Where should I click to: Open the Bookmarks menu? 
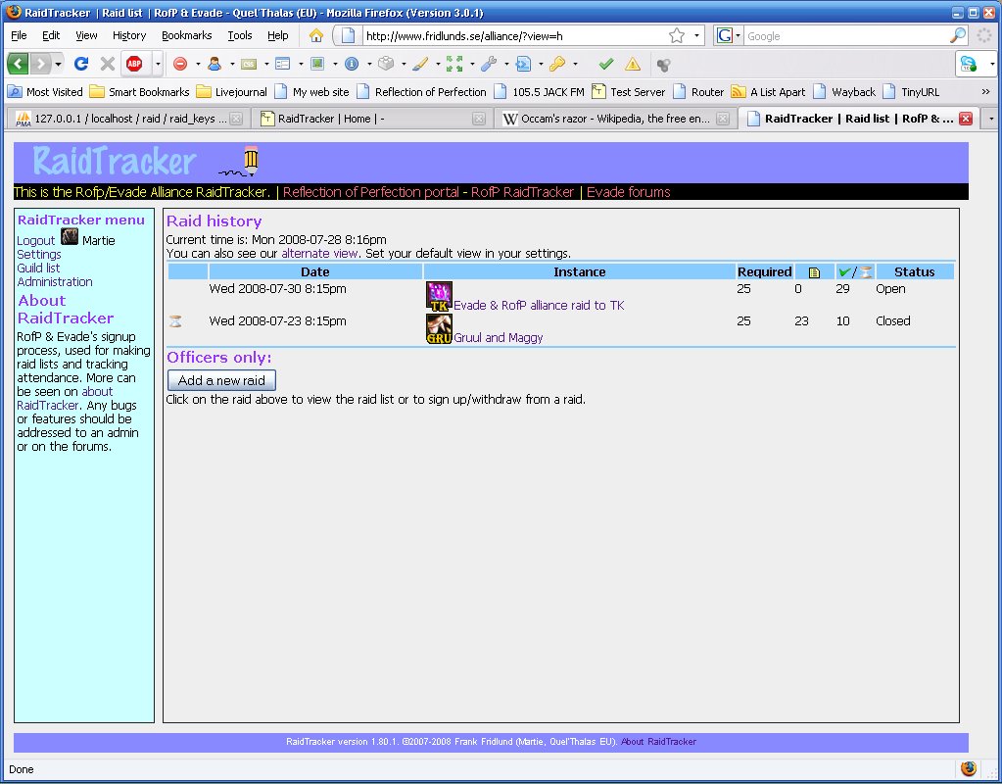186,35
